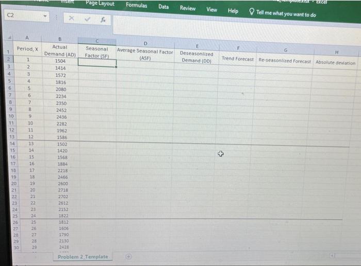Select the Problem 2_Template sheet tab

[83, 257]
